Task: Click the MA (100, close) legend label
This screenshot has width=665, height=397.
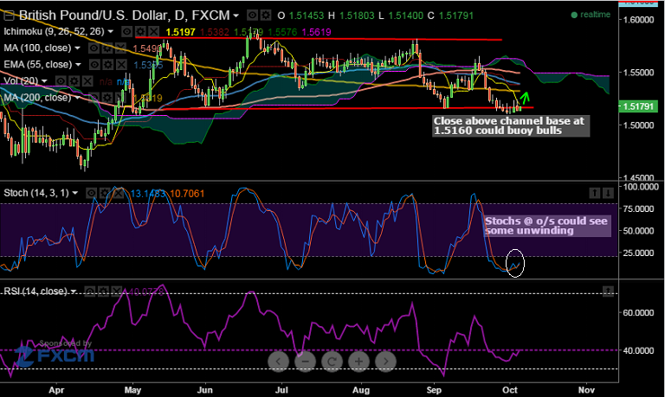Action: click(37, 48)
